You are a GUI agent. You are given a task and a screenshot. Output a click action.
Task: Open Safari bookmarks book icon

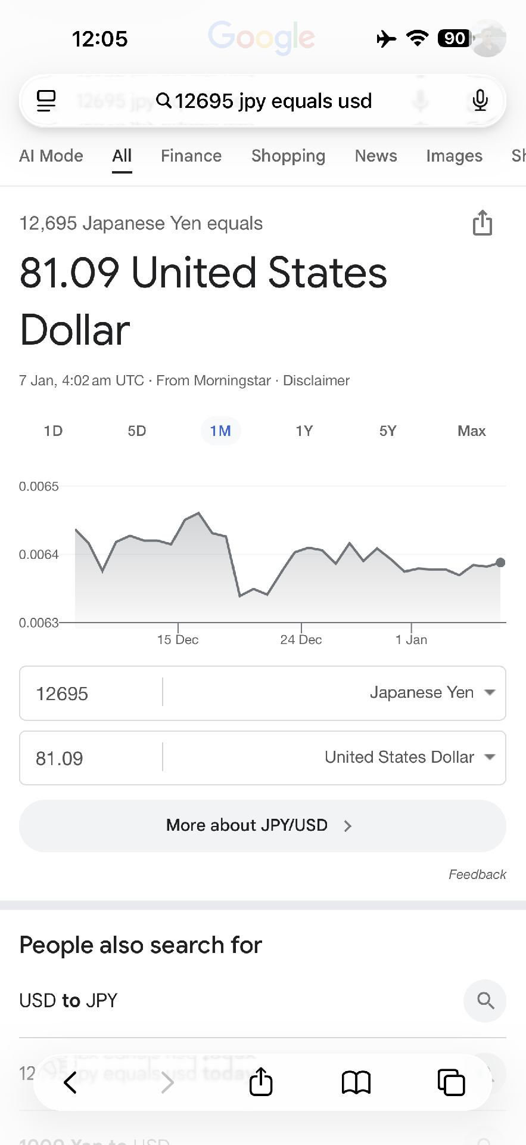pyautogui.click(x=356, y=1082)
